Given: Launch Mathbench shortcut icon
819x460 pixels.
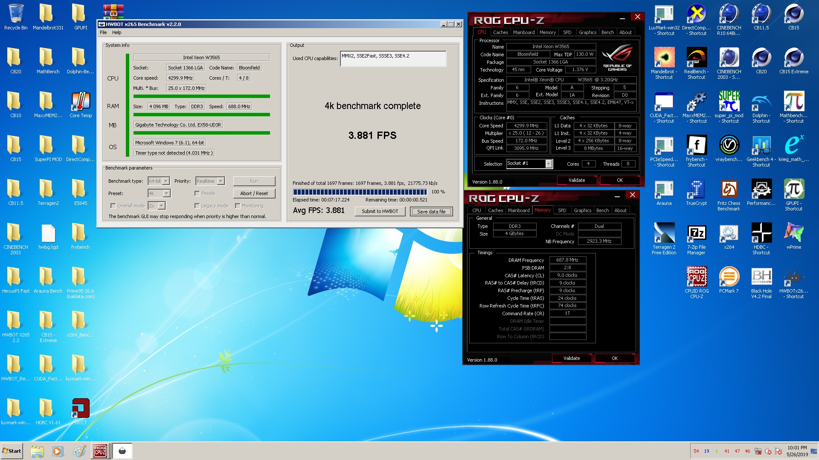Looking at the screenshot, I should point(794,107).
